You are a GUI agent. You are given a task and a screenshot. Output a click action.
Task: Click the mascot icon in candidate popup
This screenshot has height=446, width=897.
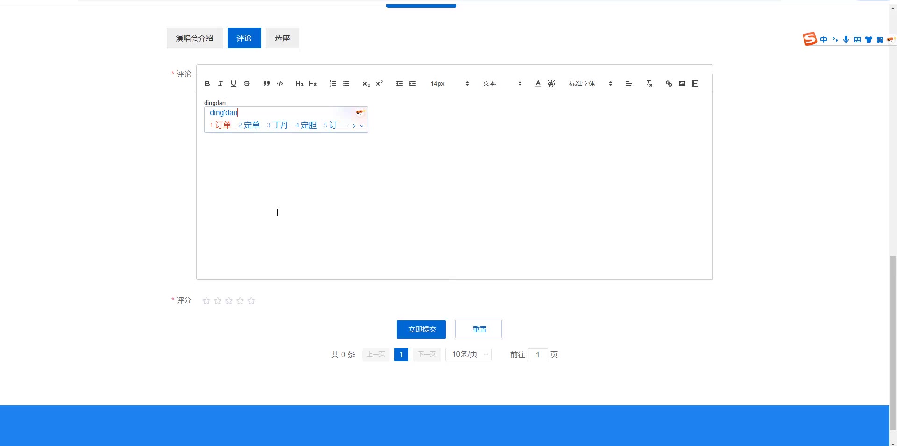coord(359,112)
